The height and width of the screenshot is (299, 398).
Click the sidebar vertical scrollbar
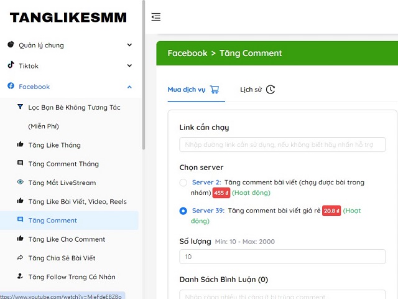[x=144, y=75]
